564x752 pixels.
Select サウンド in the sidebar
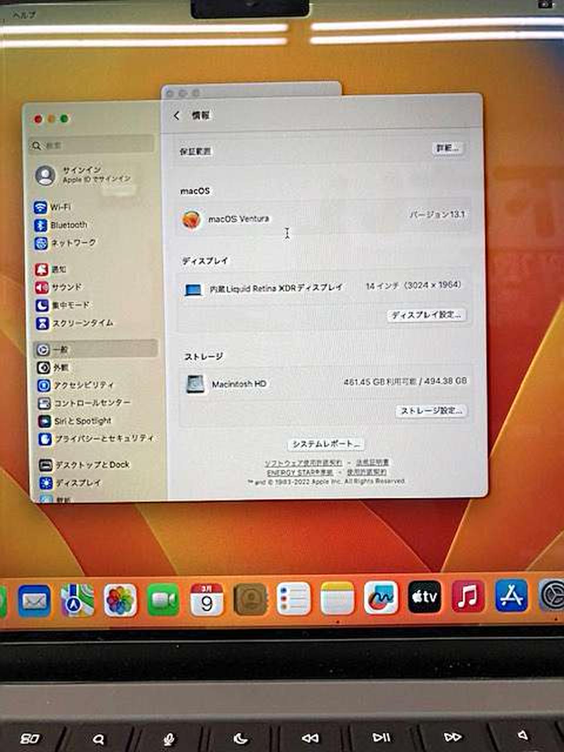pyautogui.click(x=66, y=287)
